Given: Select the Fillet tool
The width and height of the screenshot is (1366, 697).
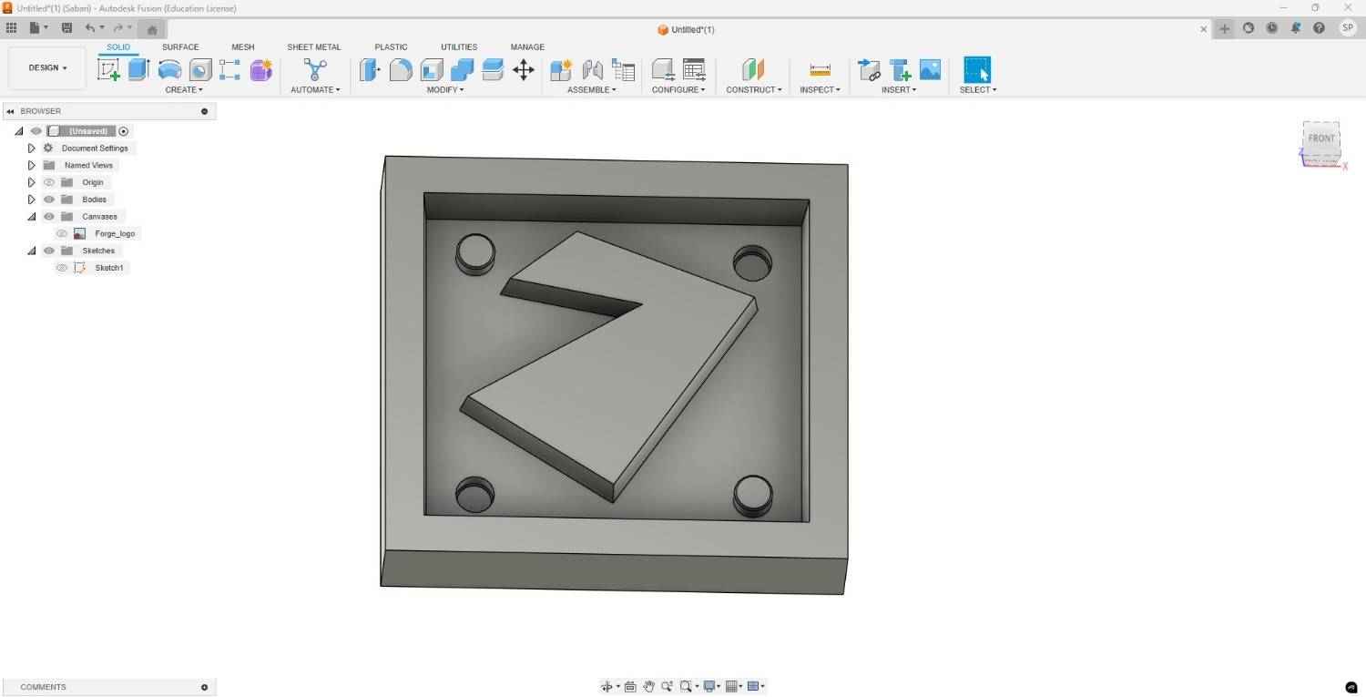Looking at the screenshot, I should (x=401, y=69).
